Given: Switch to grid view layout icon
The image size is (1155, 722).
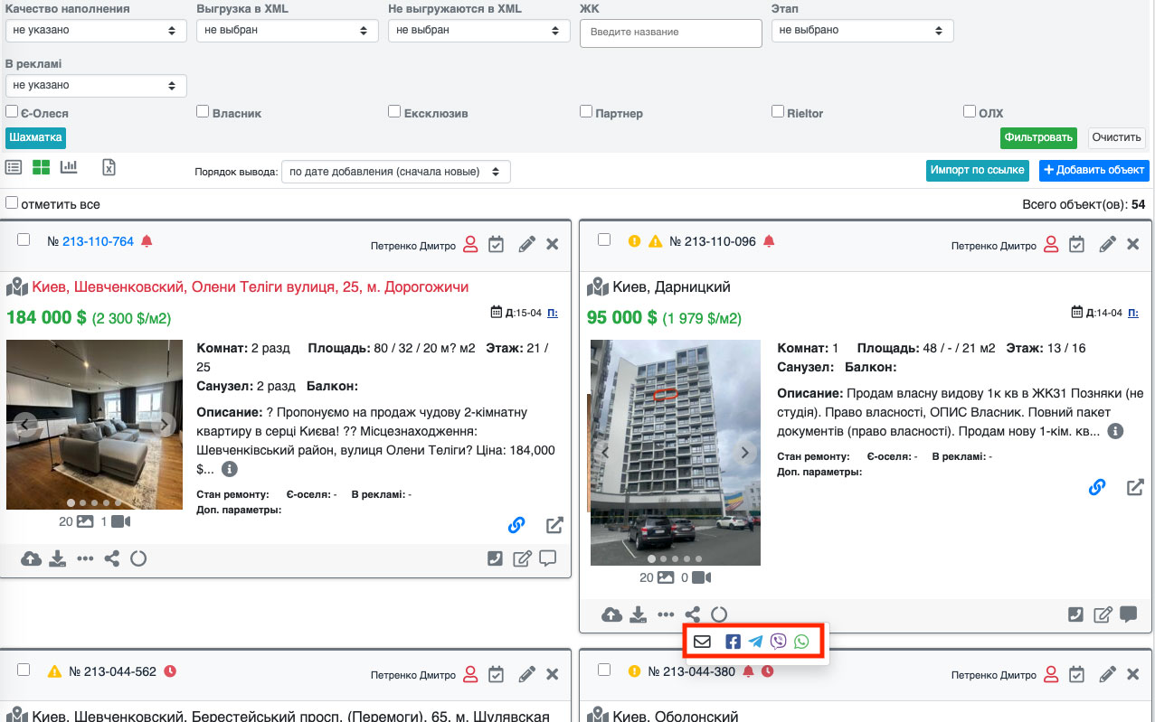Looking at the screenshot, I should (x=41, y=167).
